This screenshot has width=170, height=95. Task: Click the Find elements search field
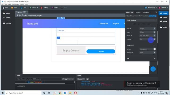(x=39, y=79)
